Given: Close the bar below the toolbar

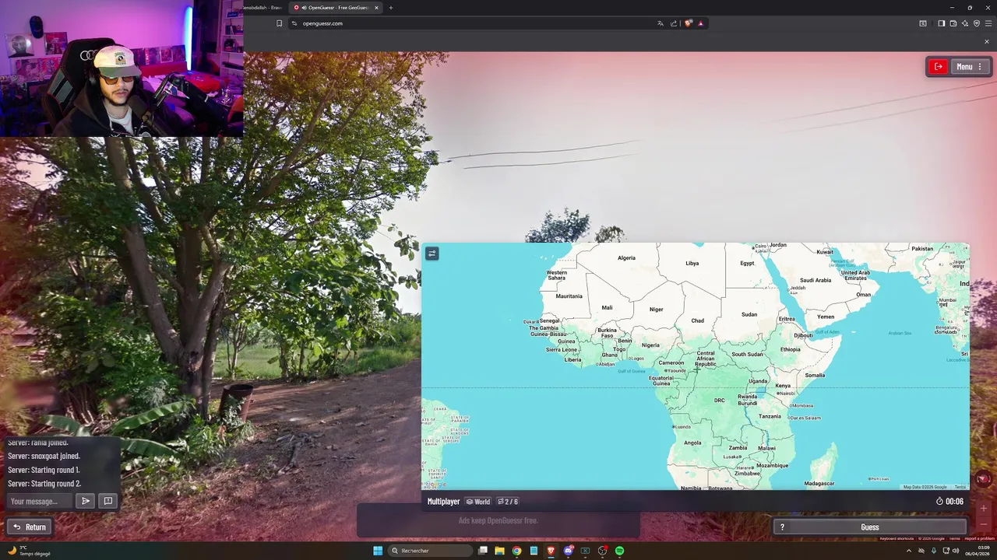Looking at the screenshot, I should coord(987,42).
